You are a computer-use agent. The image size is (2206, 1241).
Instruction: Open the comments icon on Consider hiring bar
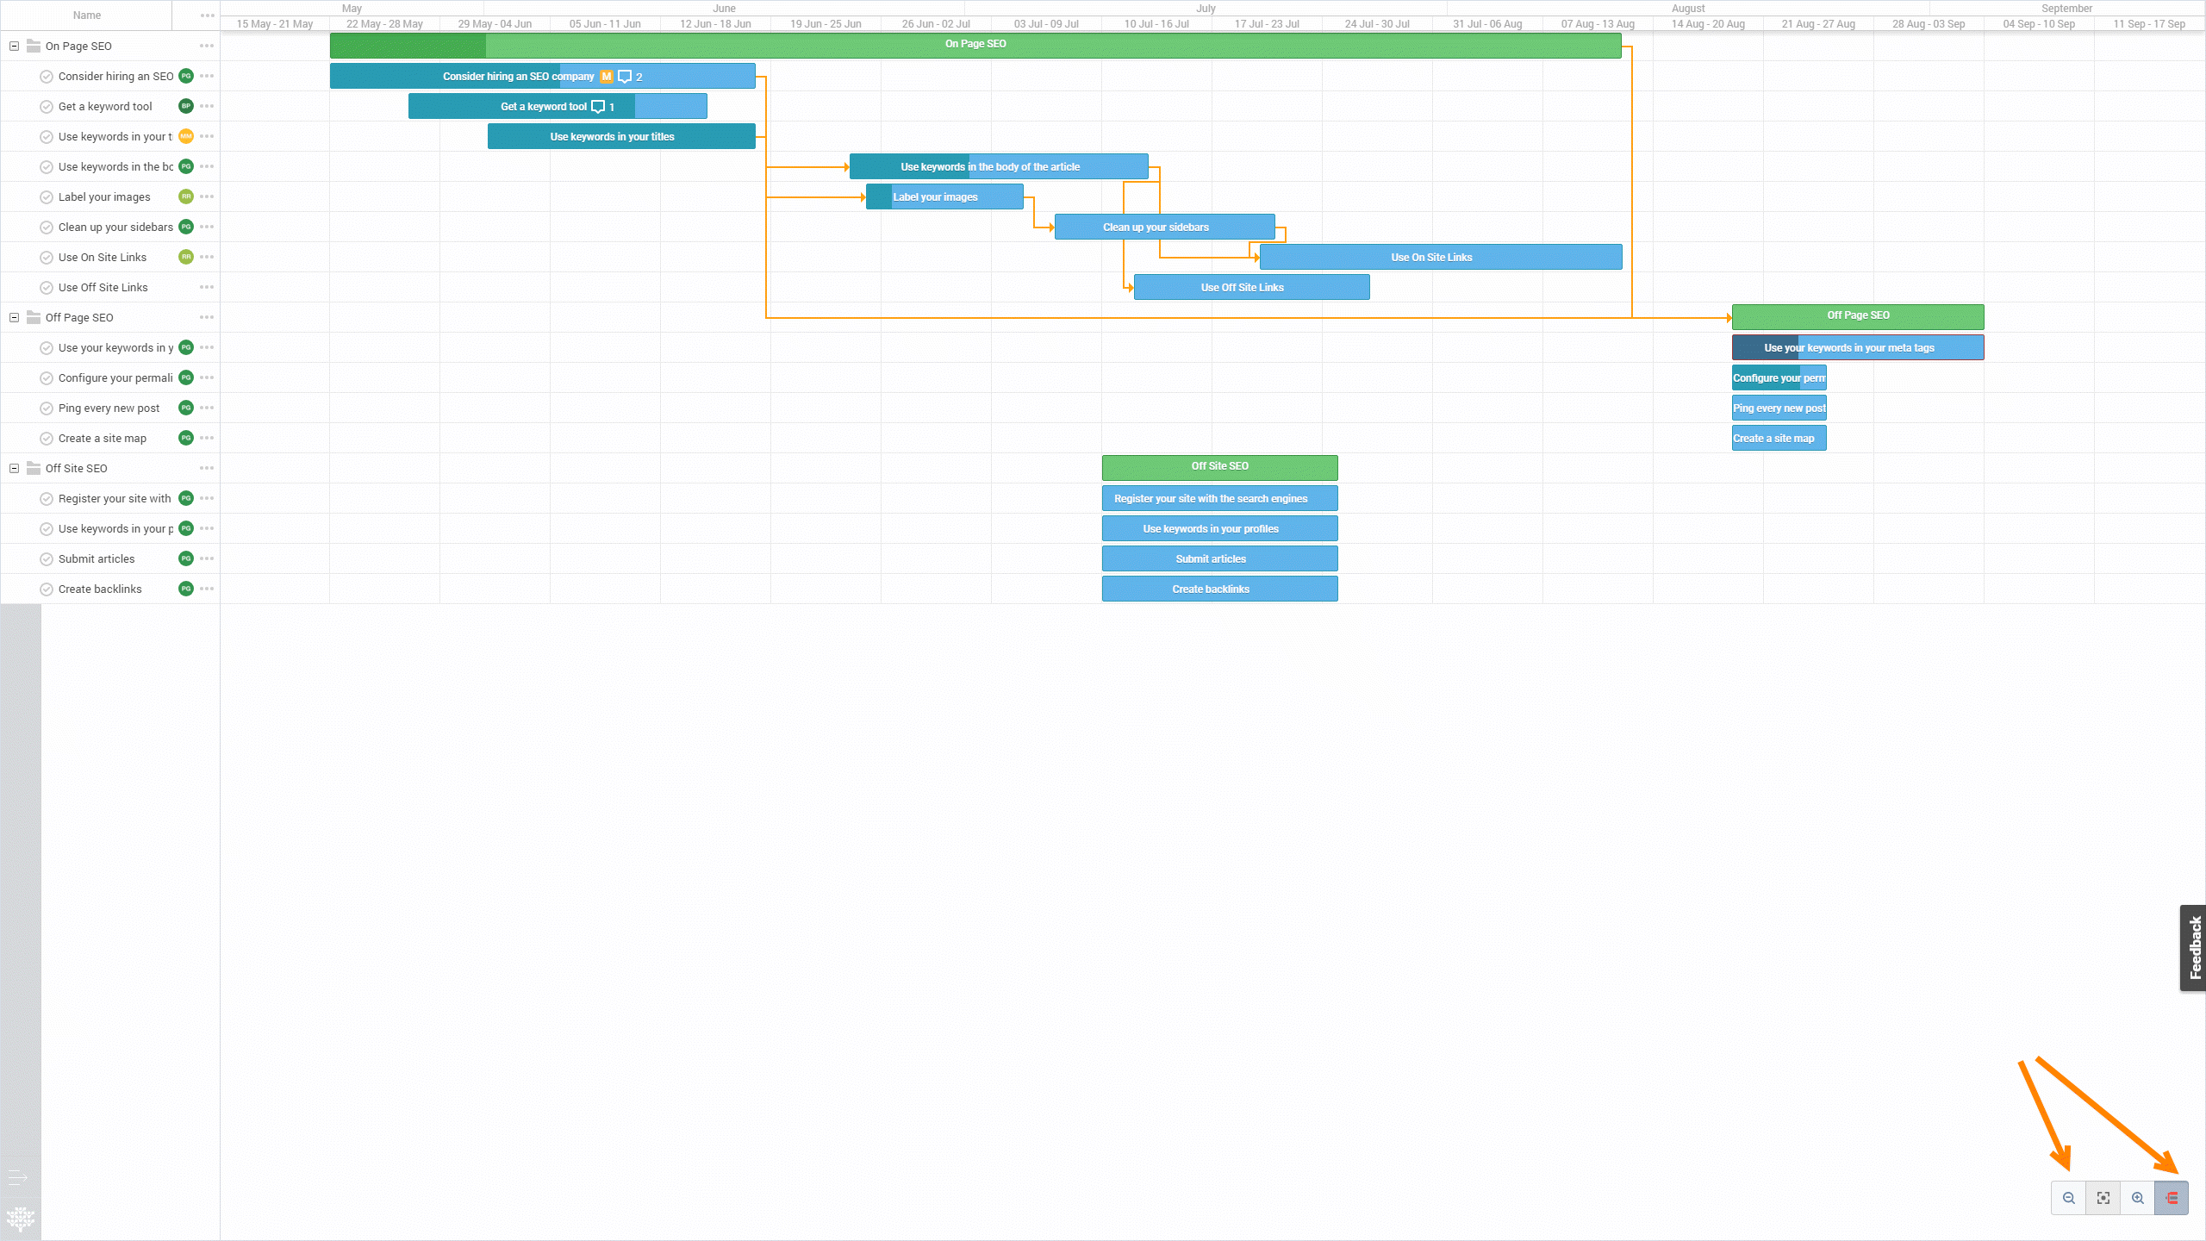[624, 76]
